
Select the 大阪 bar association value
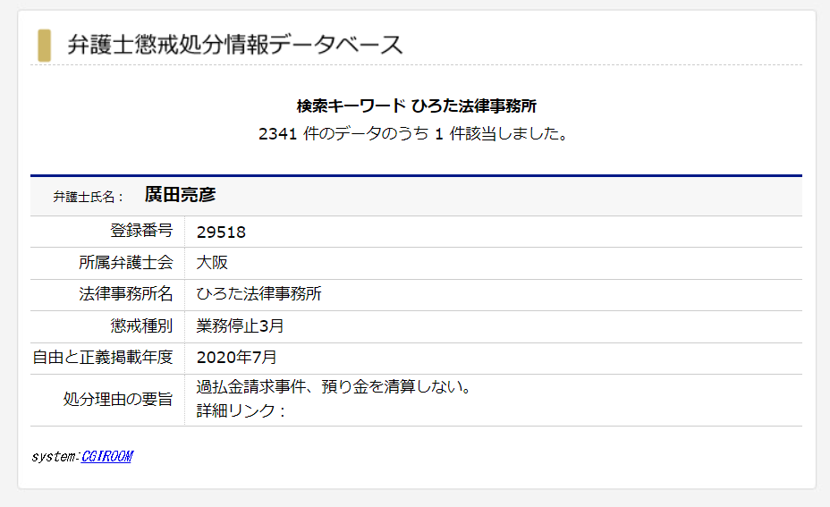point(212,263)
